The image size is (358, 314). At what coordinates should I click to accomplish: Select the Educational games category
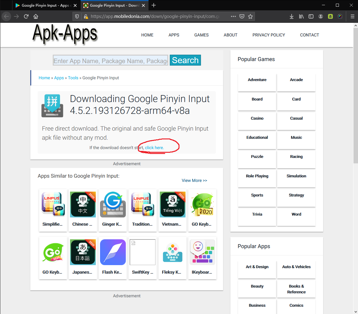257,140
